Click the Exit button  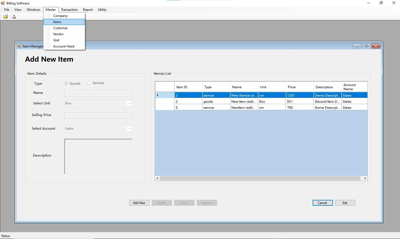point(345,203)
